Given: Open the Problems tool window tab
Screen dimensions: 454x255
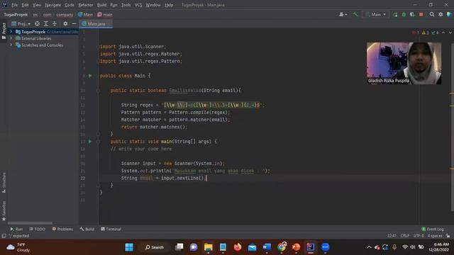Looking at the screenshot, I should (x=62, y=229).
